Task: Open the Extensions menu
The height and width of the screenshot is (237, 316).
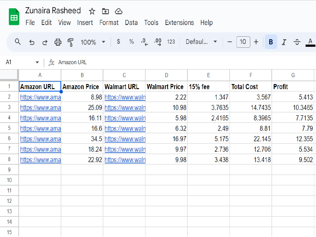Action: pyautogui.click(x=179, y=22)
